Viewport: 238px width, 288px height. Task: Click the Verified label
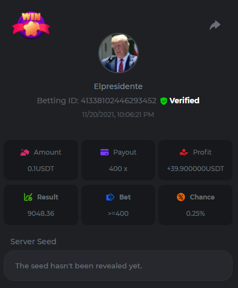[185, 101]
